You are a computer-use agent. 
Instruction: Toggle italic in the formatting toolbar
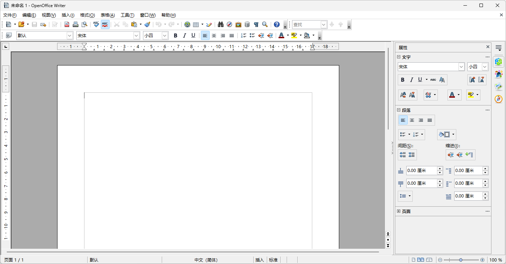point(184,35)
